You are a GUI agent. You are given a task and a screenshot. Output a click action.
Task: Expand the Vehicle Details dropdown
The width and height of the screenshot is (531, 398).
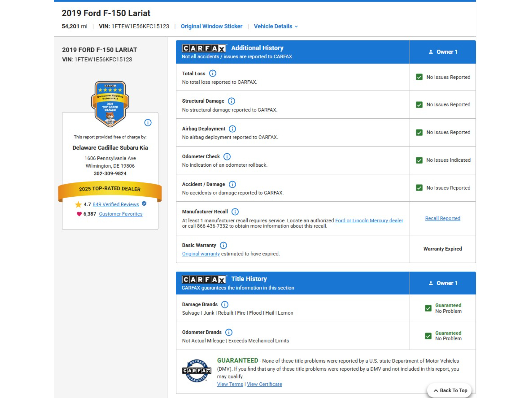click(276, 26)
